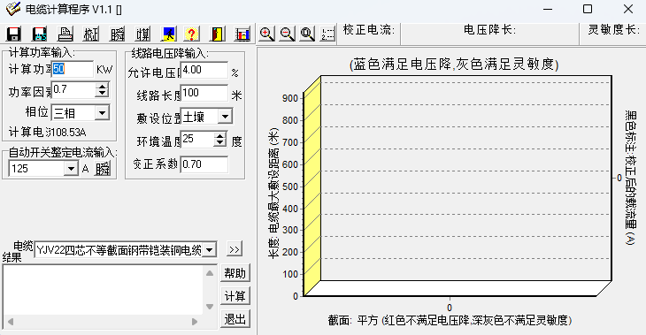Image resolution: width=646 pixels, height=335 pixels.
Task: Click the 计算功率输入 group label
Action: [42, 53]
